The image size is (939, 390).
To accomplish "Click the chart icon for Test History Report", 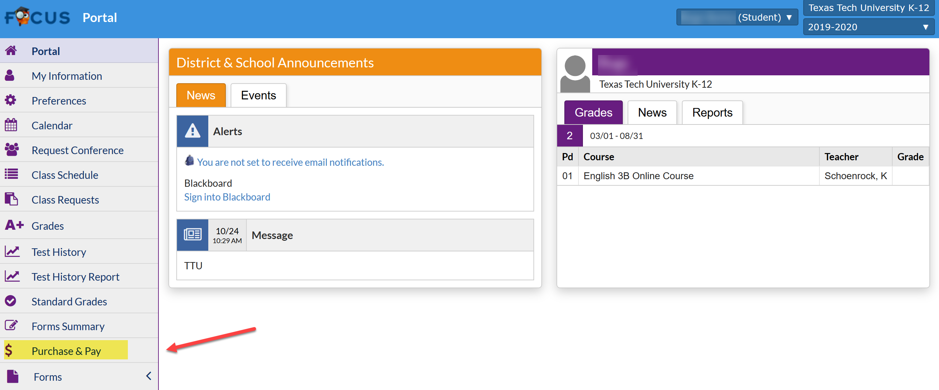I will [12, 276].
